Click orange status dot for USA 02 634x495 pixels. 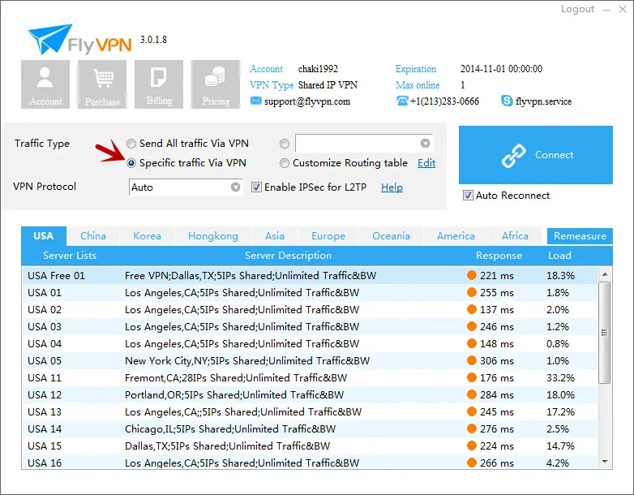pos(472,309)
